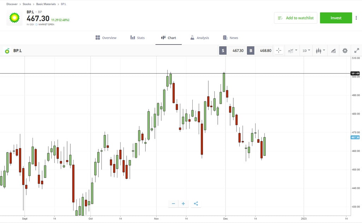Screen dimensions: 362x223
Task: Click the Oct label on time axis
Action: [90, 219]
